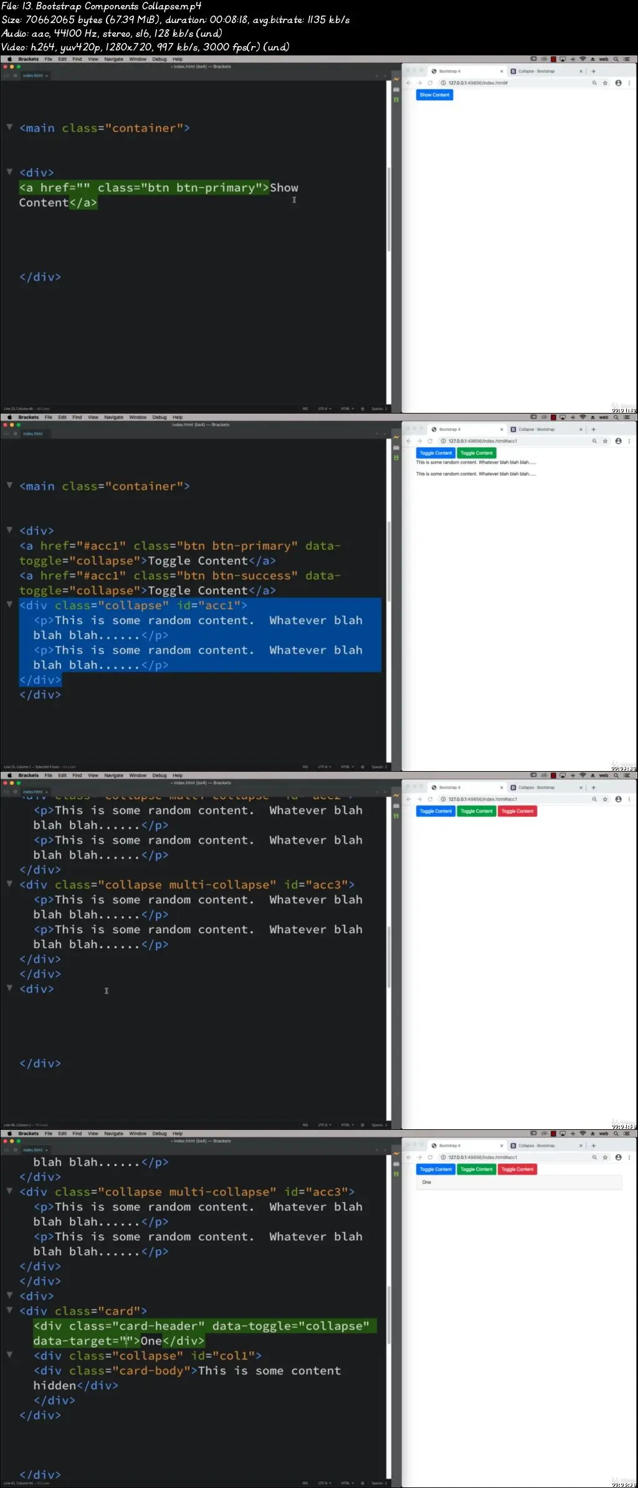Open HTML language dropdown in first frame status bar
638x1488 pixels.
(347, 409)
